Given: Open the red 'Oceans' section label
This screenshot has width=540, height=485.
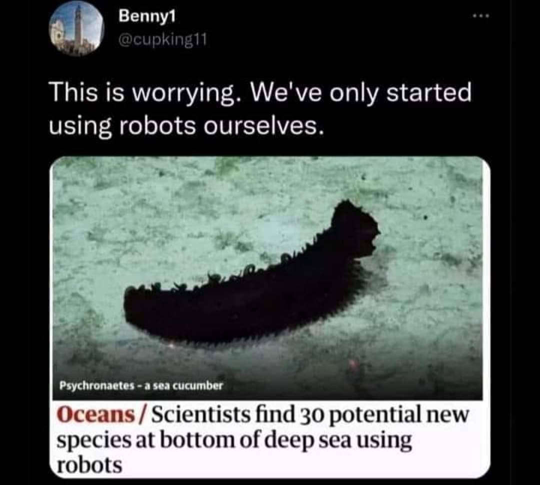Looking at the screenshot, I should pyautogui.click(x=95, y=415).
